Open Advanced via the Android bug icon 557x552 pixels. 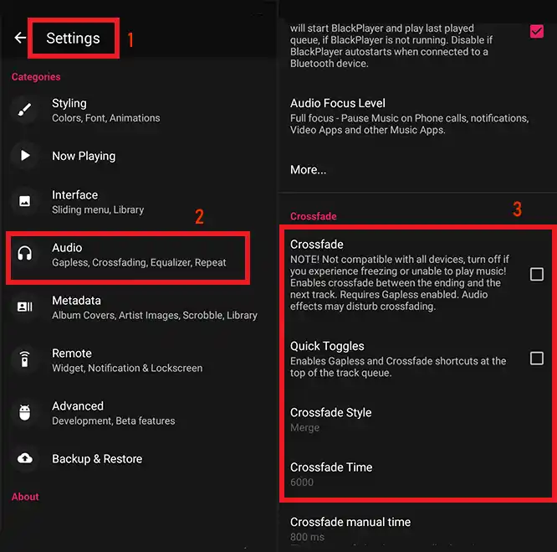click(24, 413)
